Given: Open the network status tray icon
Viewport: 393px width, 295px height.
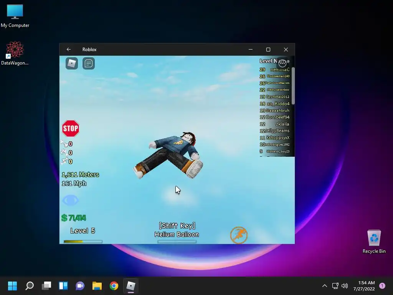Looking at the screenshot, I should coord(335,286).
